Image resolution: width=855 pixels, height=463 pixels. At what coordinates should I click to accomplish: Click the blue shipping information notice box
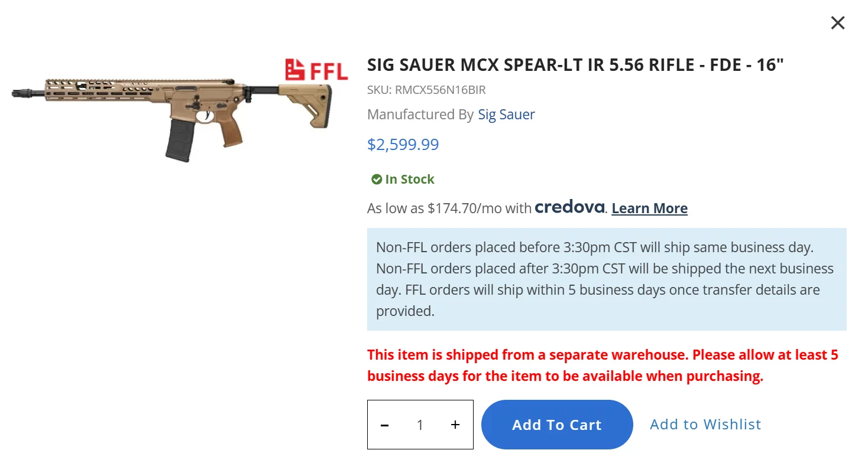[x=606, y=279]
